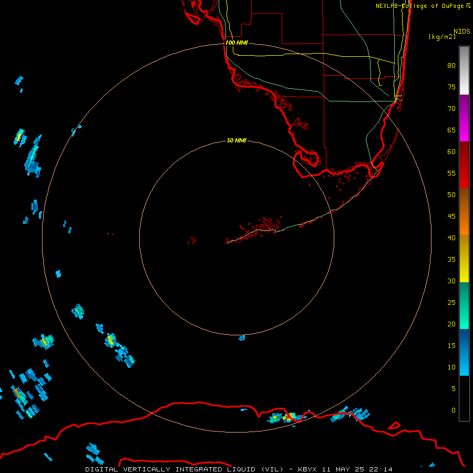The height and width of the screenshot is (473, 473).
Task: Select the yellow-gold segment of the color bar
Action: coord(464,259)
